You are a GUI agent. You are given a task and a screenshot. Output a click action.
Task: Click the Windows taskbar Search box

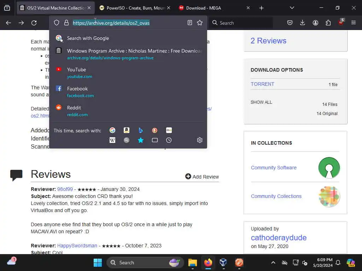click(145, 263)
